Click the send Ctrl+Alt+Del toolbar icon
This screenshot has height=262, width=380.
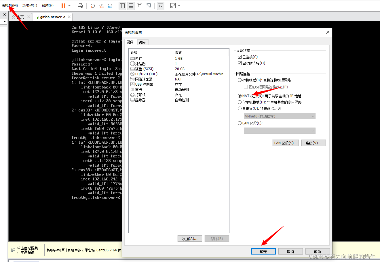click(80, 6)
